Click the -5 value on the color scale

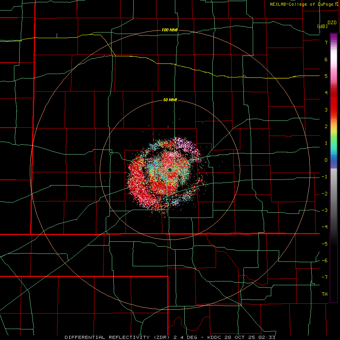[325, 244]
